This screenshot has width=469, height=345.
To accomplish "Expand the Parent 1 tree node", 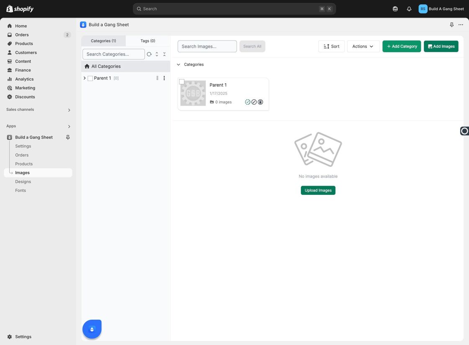I will click(x=85, y=78).
